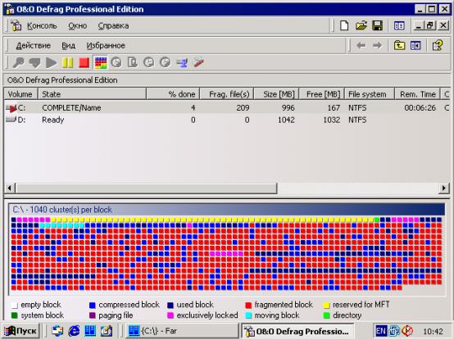Viewport: 454px width, 340px height.
Task: Toggle the console tree show/hide icon
Action: tap(415, 45)
